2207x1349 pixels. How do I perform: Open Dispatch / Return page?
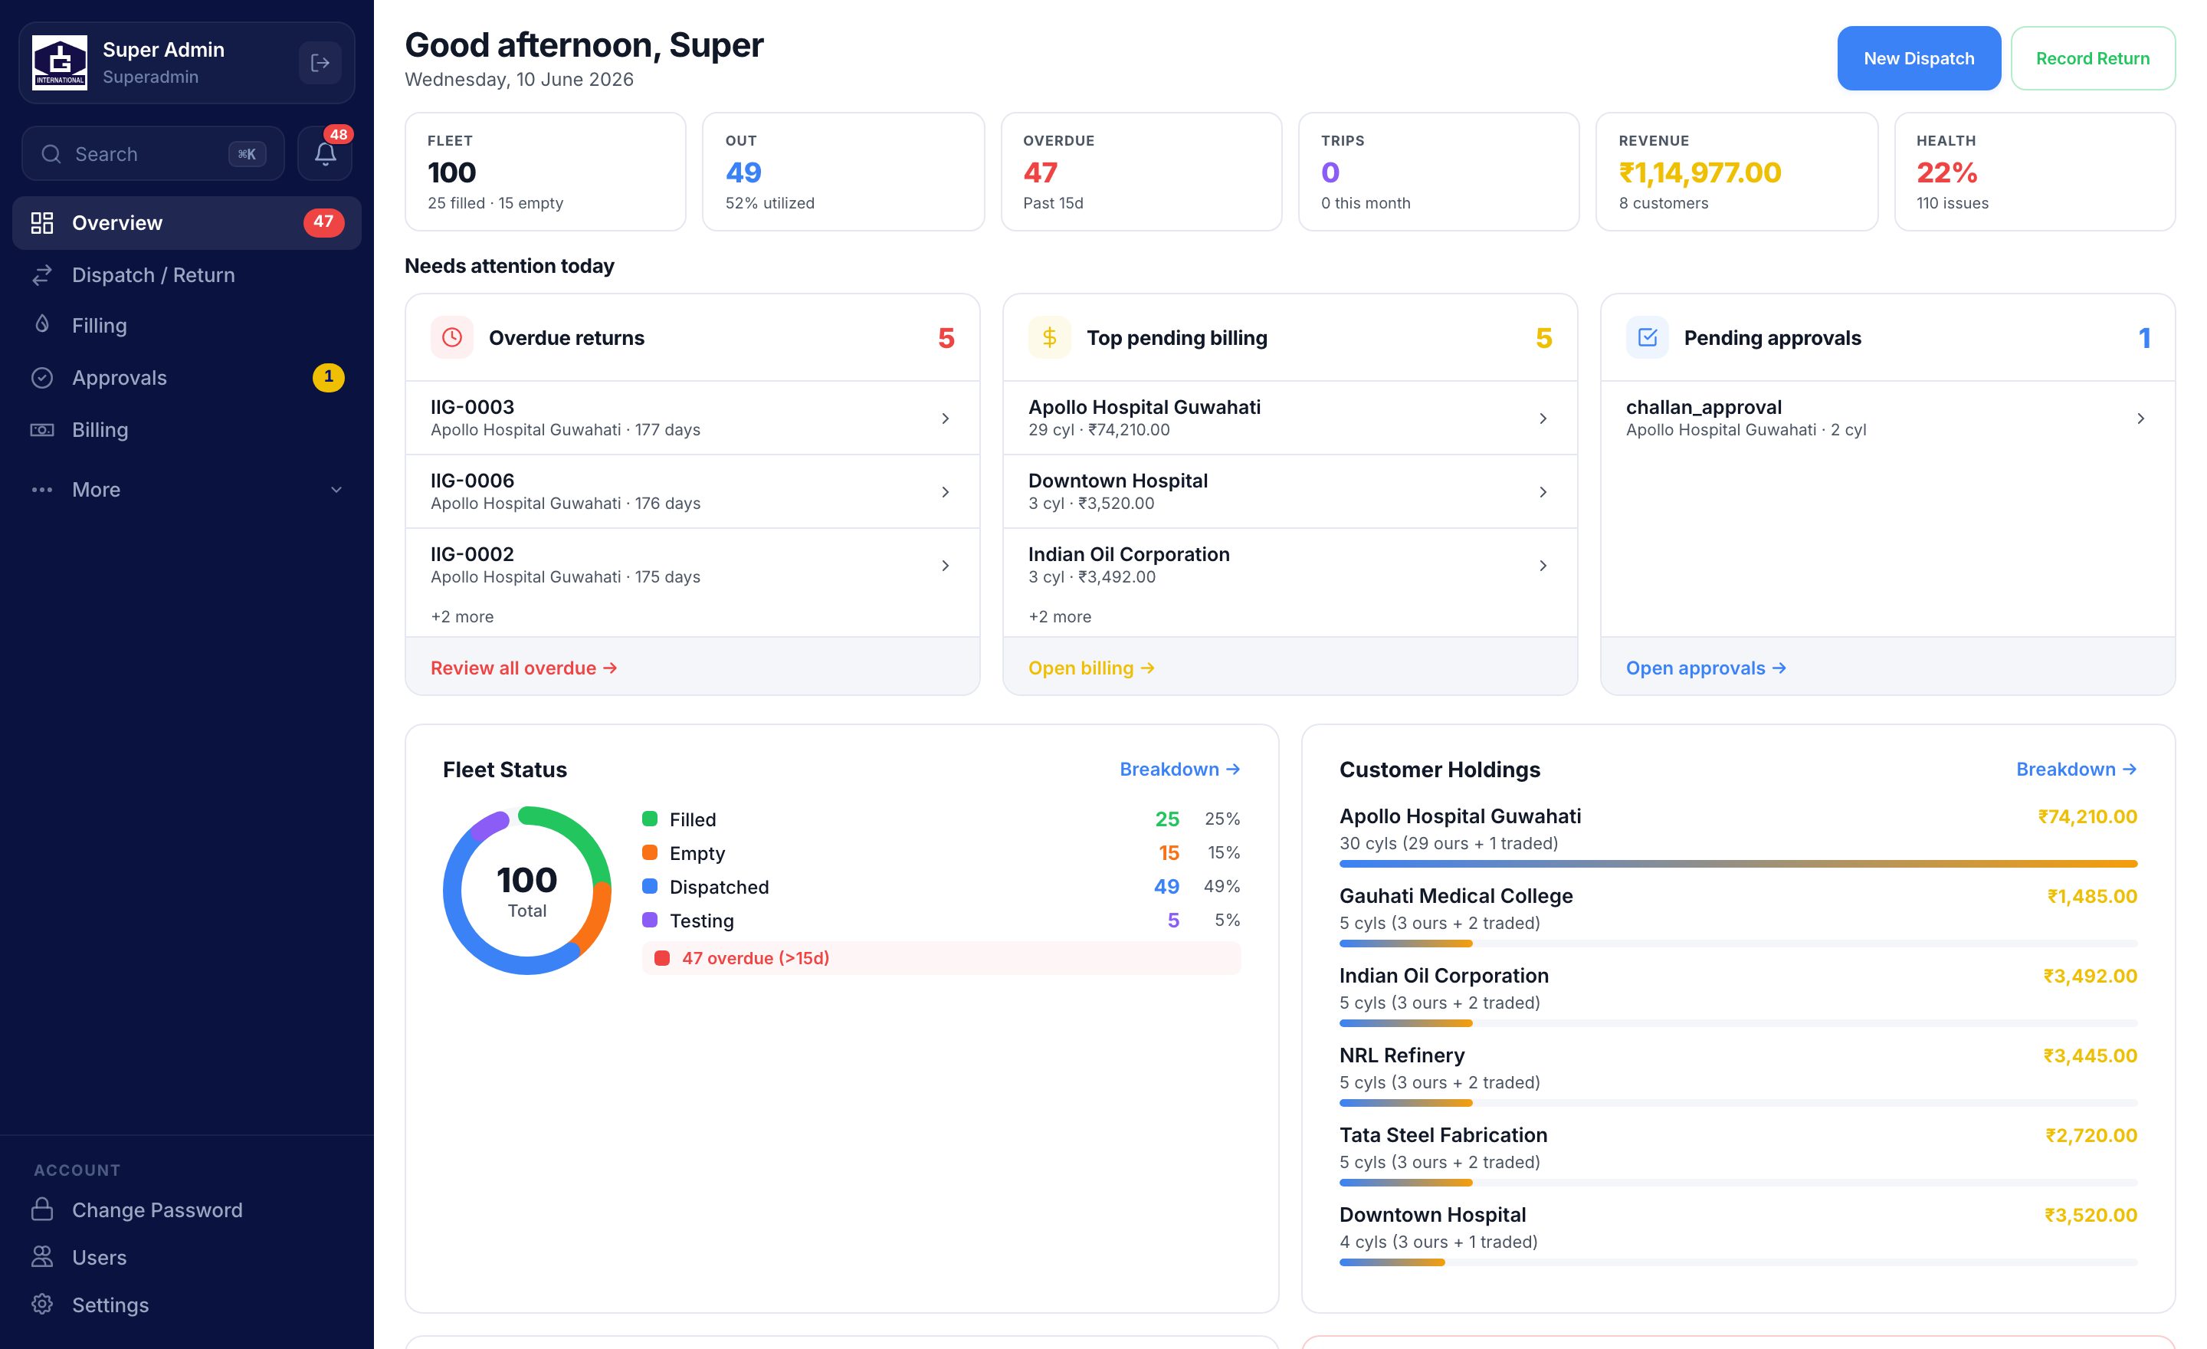(x=187, y=275)
